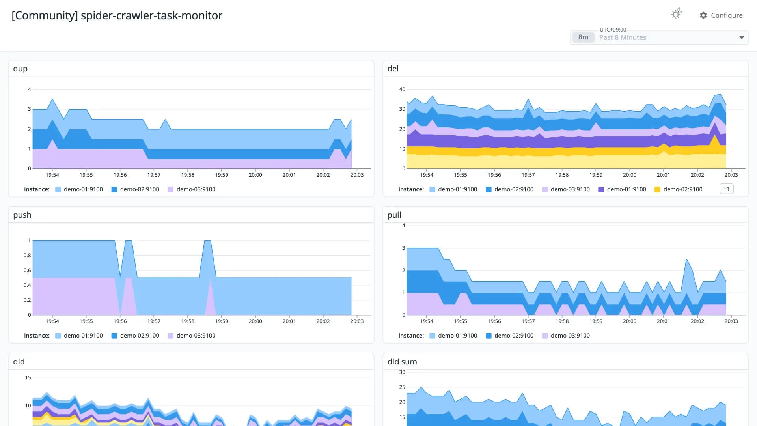Click the Configure gear icon

[703, 15]
